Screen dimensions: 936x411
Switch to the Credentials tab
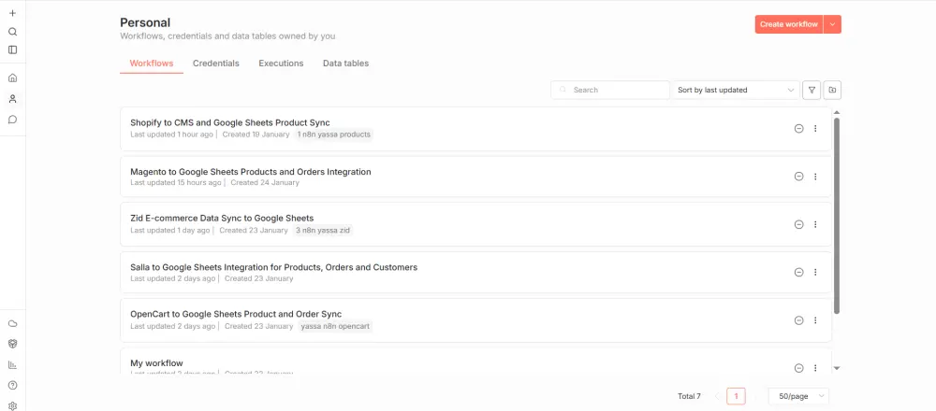[216, 64]
